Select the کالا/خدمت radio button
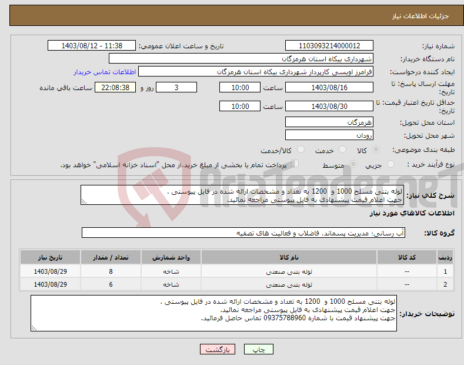The image size is (464, 365). click(x=301, y=150)
